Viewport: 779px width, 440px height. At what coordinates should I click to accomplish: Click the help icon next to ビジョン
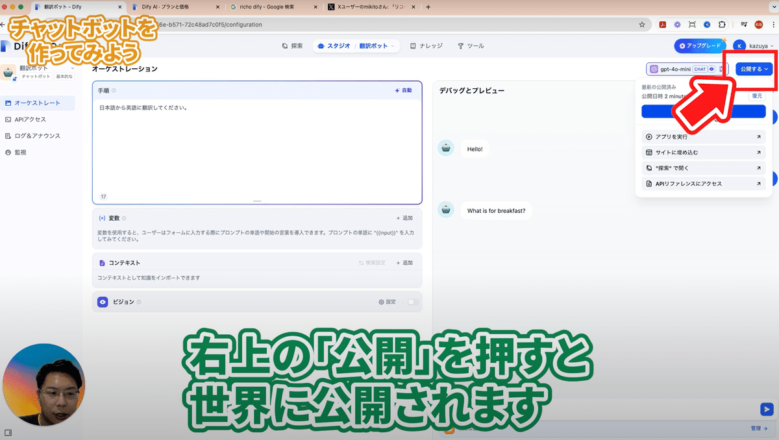pyautogui.click(x=139, y=302)
